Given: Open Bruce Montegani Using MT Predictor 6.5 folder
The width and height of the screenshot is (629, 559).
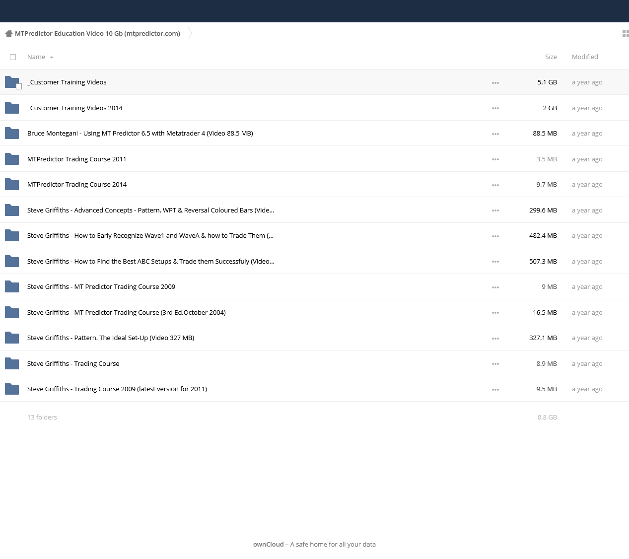Looking at the screenshot, I should (x=140, y=133).
